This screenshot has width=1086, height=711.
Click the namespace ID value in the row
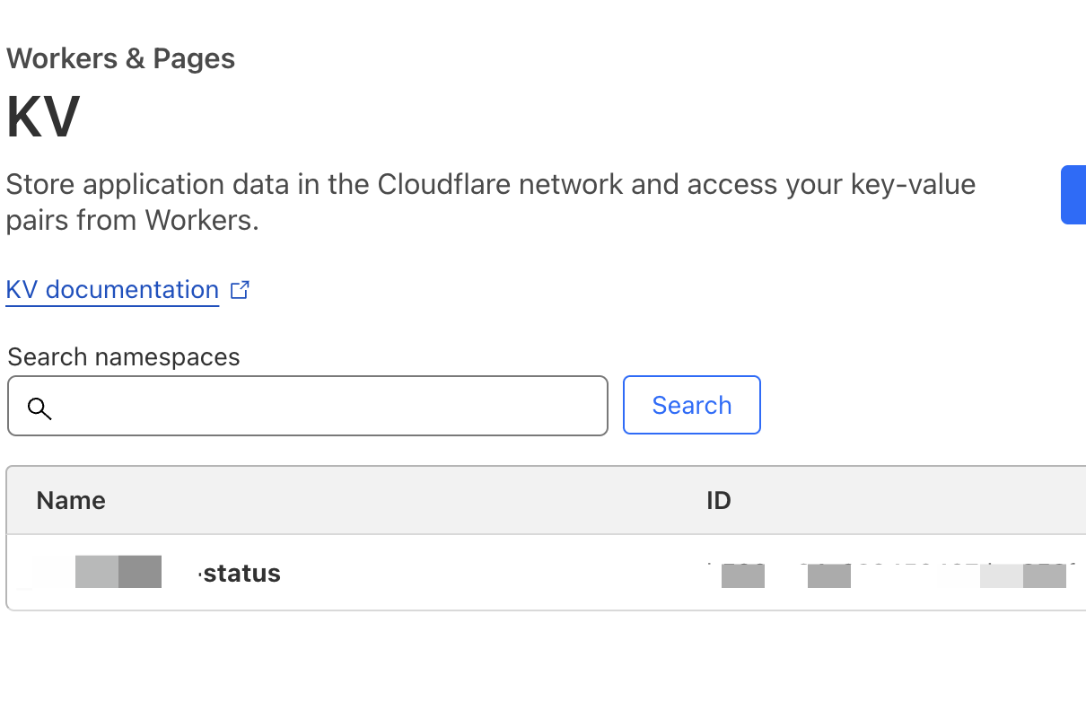pyautogui.click(x=889, y=573)
